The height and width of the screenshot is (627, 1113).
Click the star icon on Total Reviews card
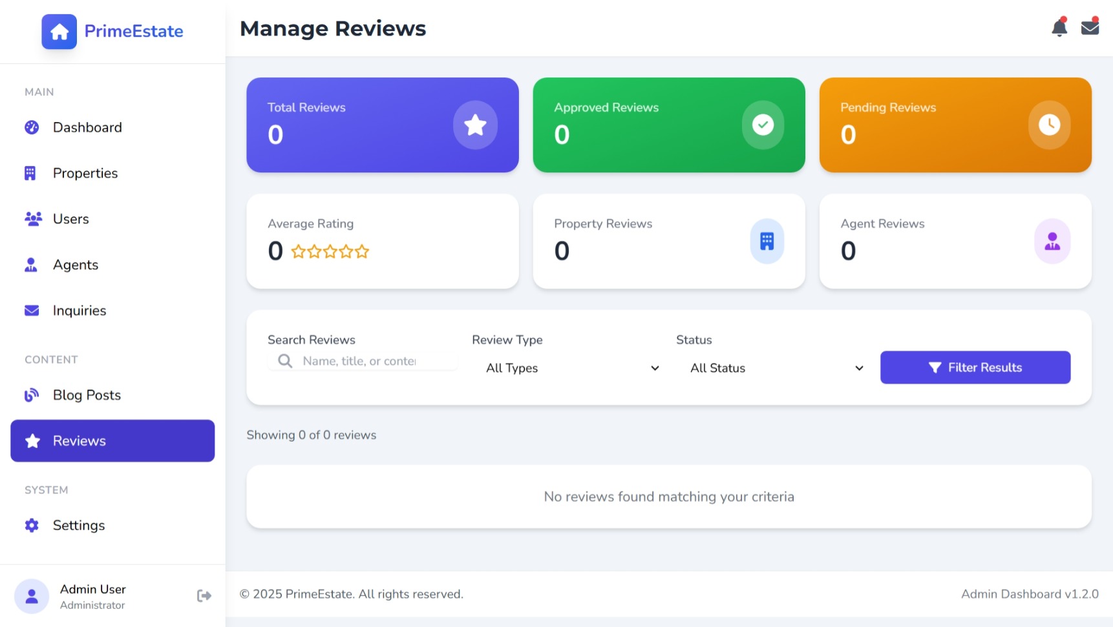pos(475,125)
